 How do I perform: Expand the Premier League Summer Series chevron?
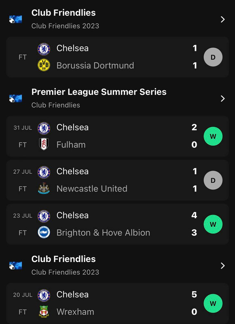(222, 98)
